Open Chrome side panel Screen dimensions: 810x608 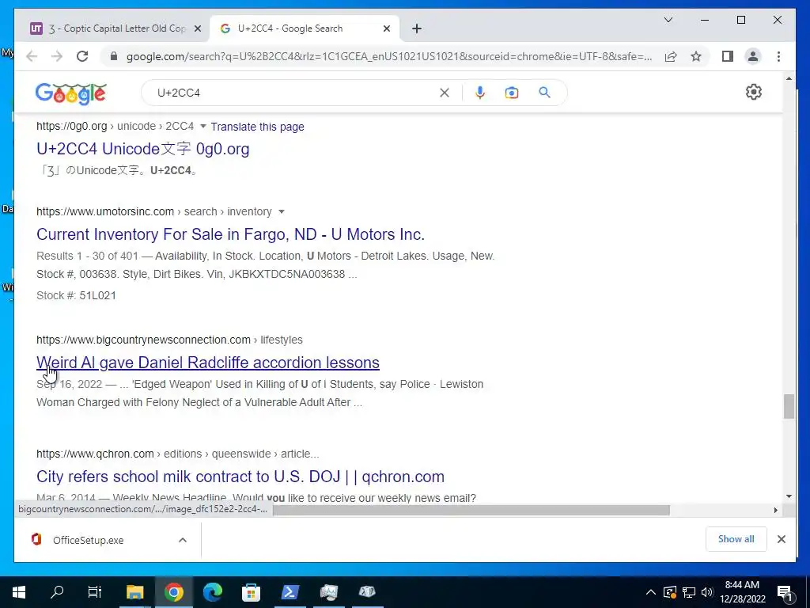(x=728, y=56)
